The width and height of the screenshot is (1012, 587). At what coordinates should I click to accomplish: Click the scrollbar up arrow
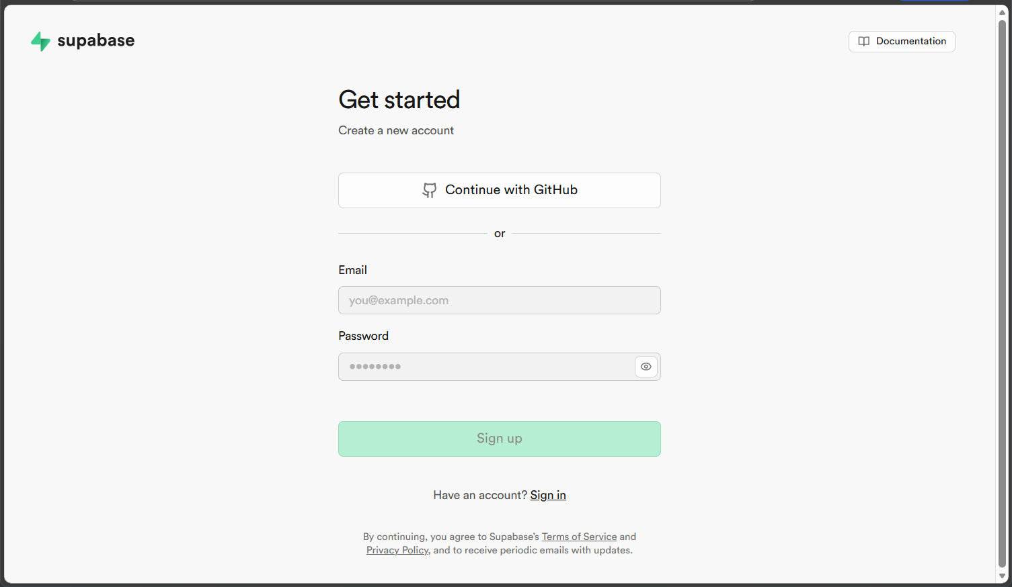(x=1002, y=12)
